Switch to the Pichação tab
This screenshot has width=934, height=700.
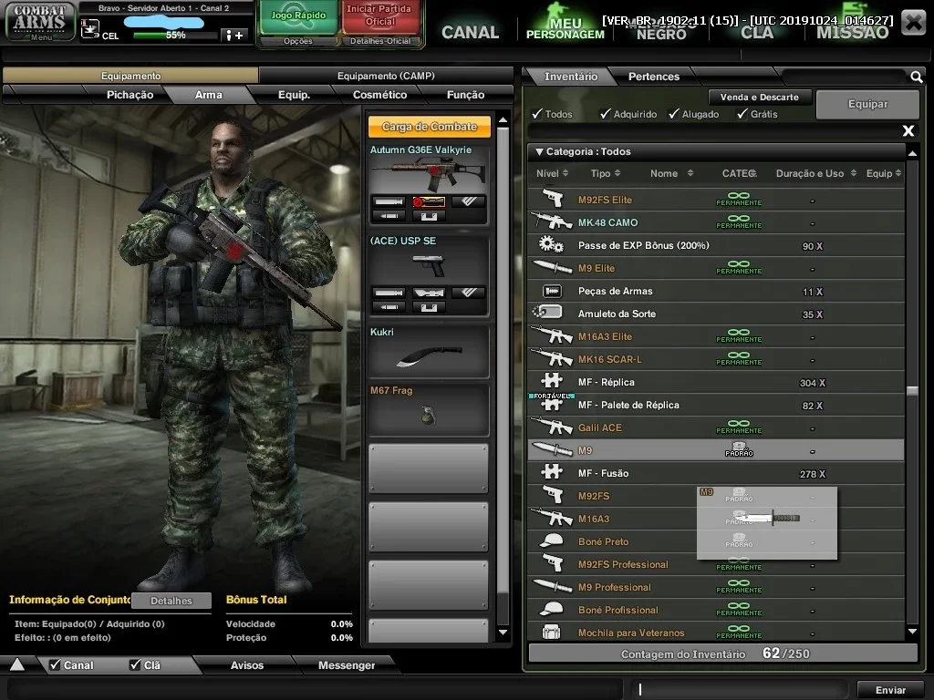130,95
